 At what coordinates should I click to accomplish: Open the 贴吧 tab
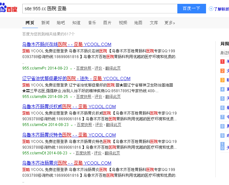point(61,23)
